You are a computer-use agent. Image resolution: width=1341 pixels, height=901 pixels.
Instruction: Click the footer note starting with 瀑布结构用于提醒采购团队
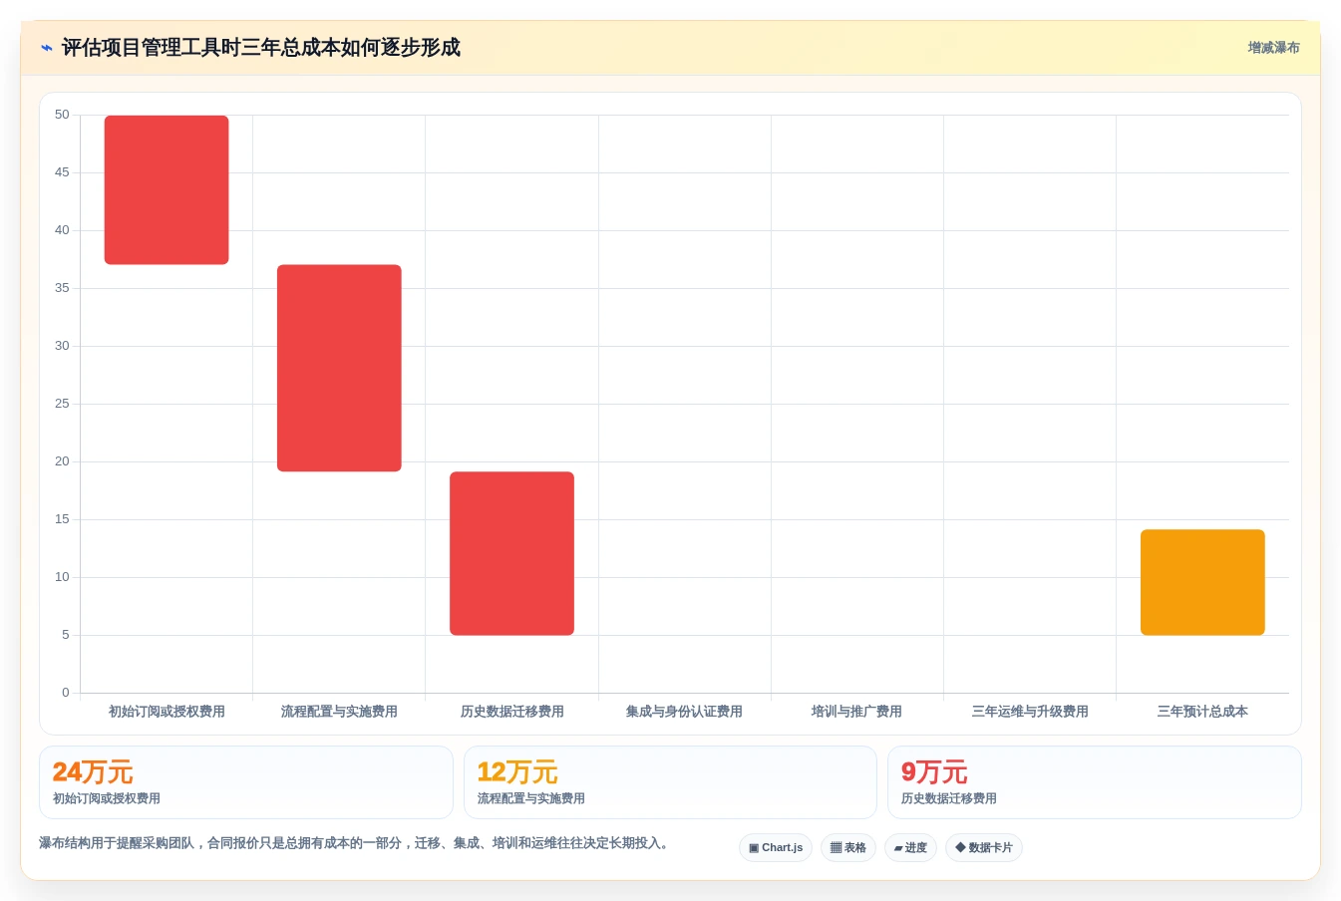[356, 843]
